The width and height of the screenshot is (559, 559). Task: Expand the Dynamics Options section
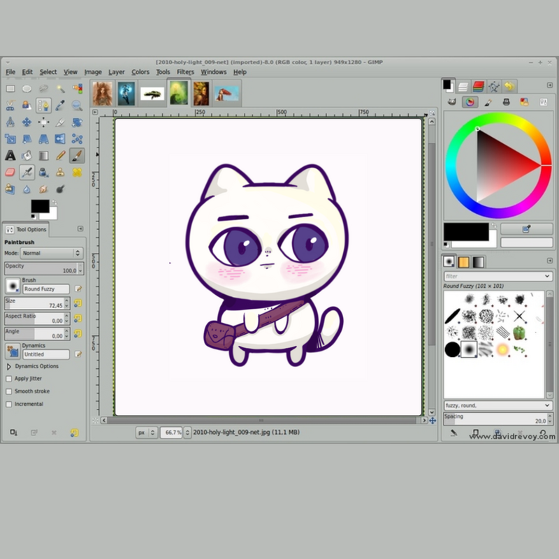(x=9, y=366)
